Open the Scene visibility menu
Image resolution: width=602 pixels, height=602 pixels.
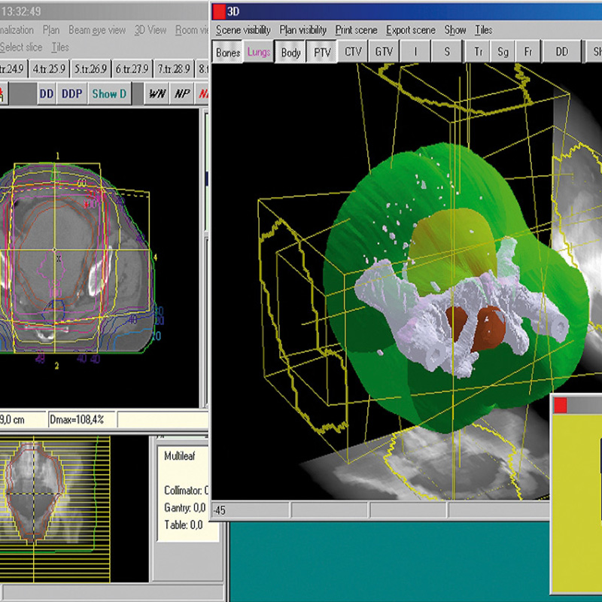243,30
